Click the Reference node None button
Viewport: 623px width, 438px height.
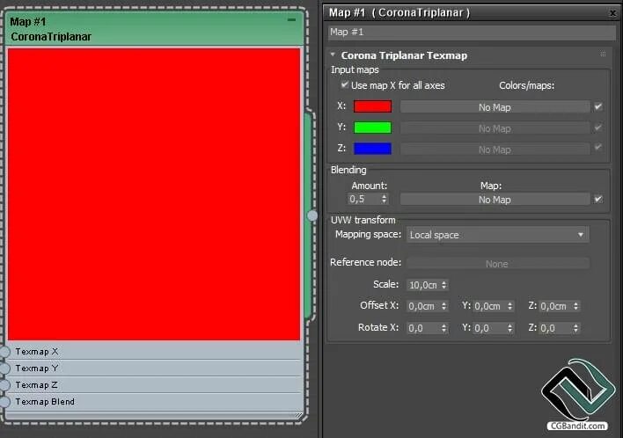click(x=497, y=264)
